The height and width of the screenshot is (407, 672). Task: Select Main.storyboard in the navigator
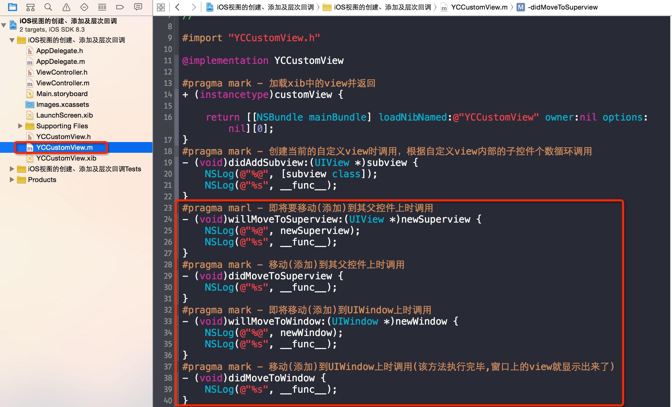62,94
